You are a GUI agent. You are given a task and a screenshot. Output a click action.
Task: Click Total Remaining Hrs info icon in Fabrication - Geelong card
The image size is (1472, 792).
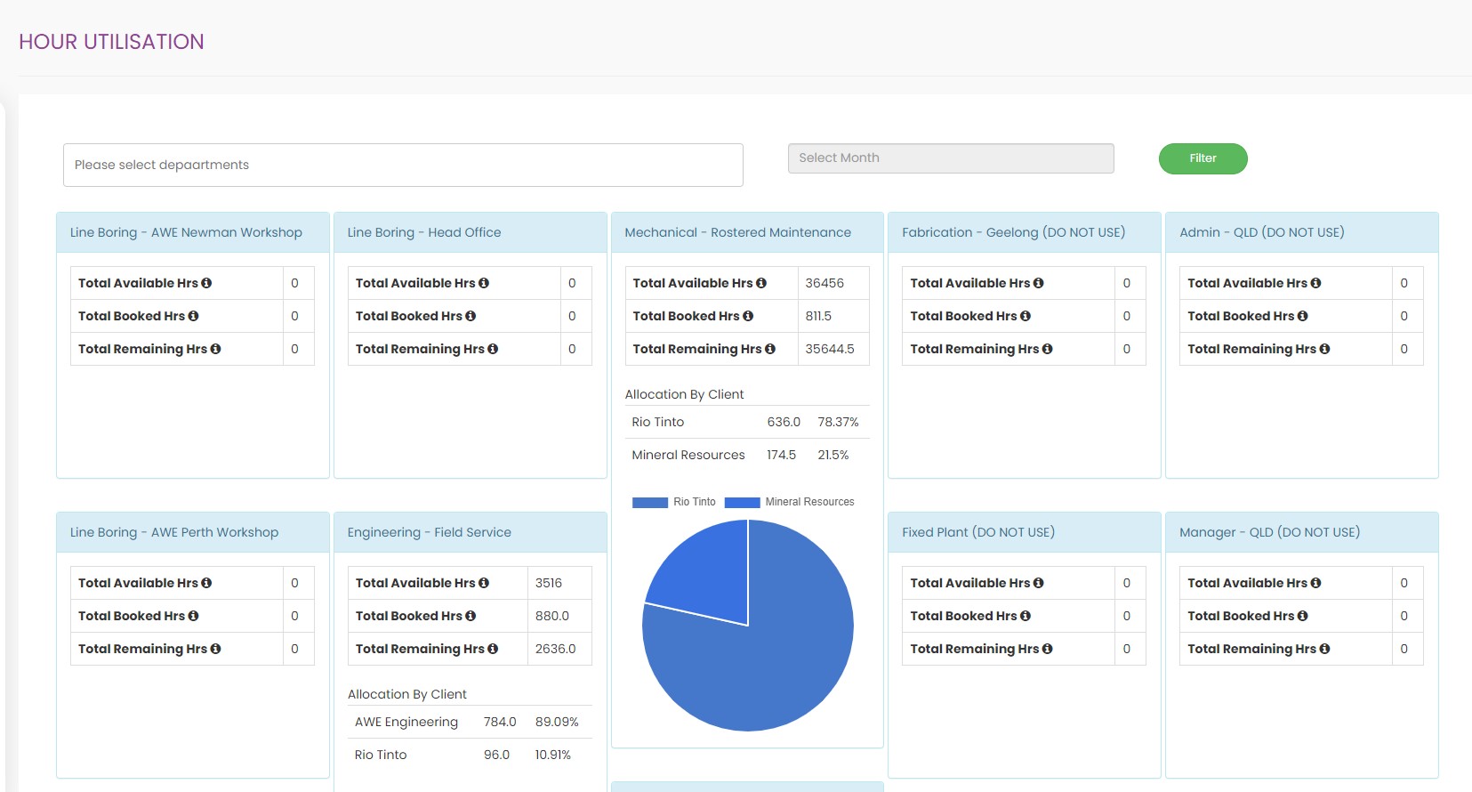click(1048, 349)
